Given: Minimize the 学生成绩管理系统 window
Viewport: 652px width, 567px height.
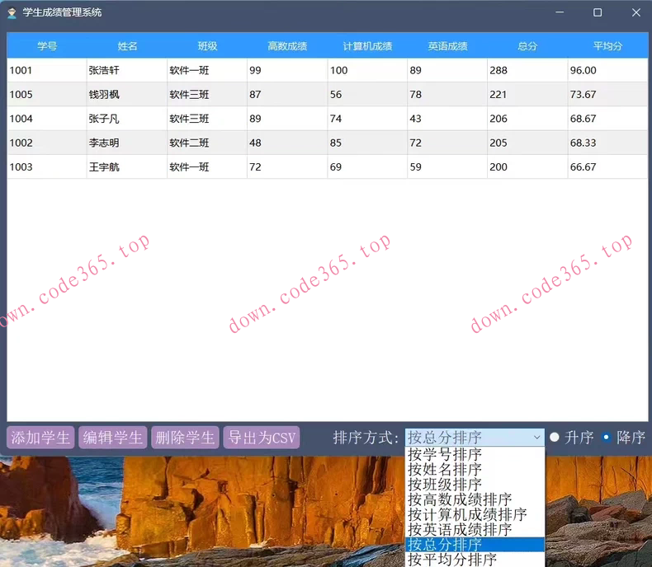Looking at the screenshot, I should pos(560,12).
